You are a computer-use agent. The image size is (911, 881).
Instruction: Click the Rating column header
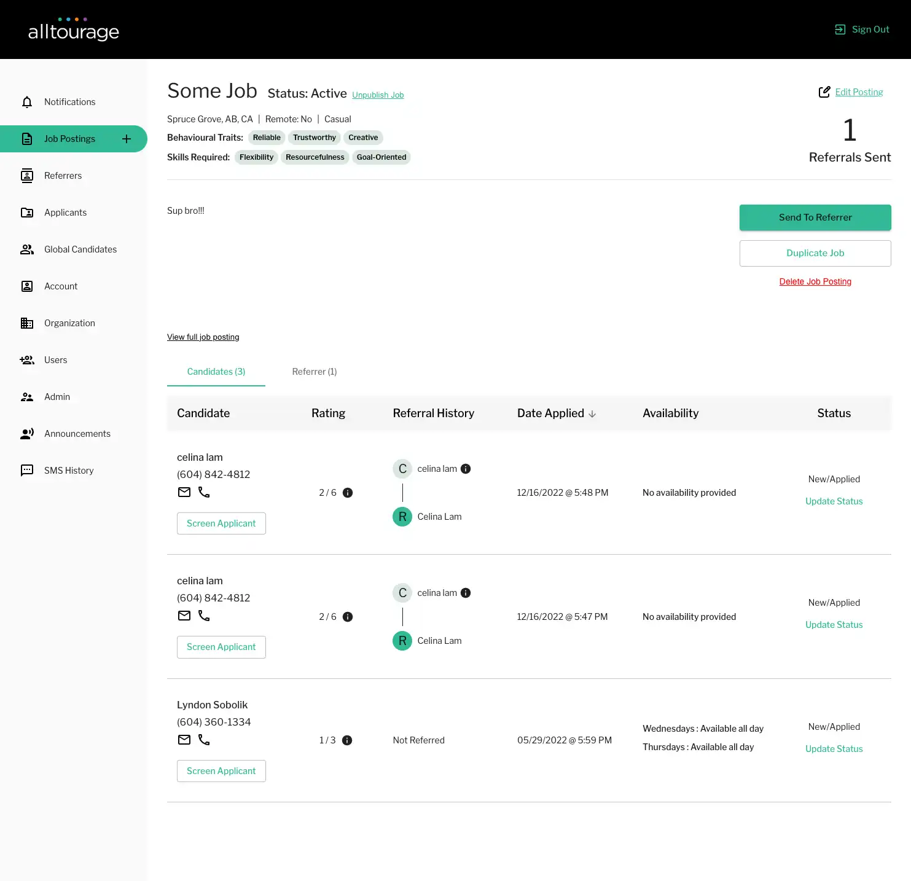328,413
